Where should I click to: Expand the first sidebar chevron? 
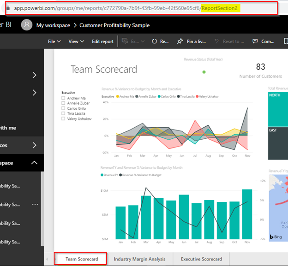click(x=34, y=75)
